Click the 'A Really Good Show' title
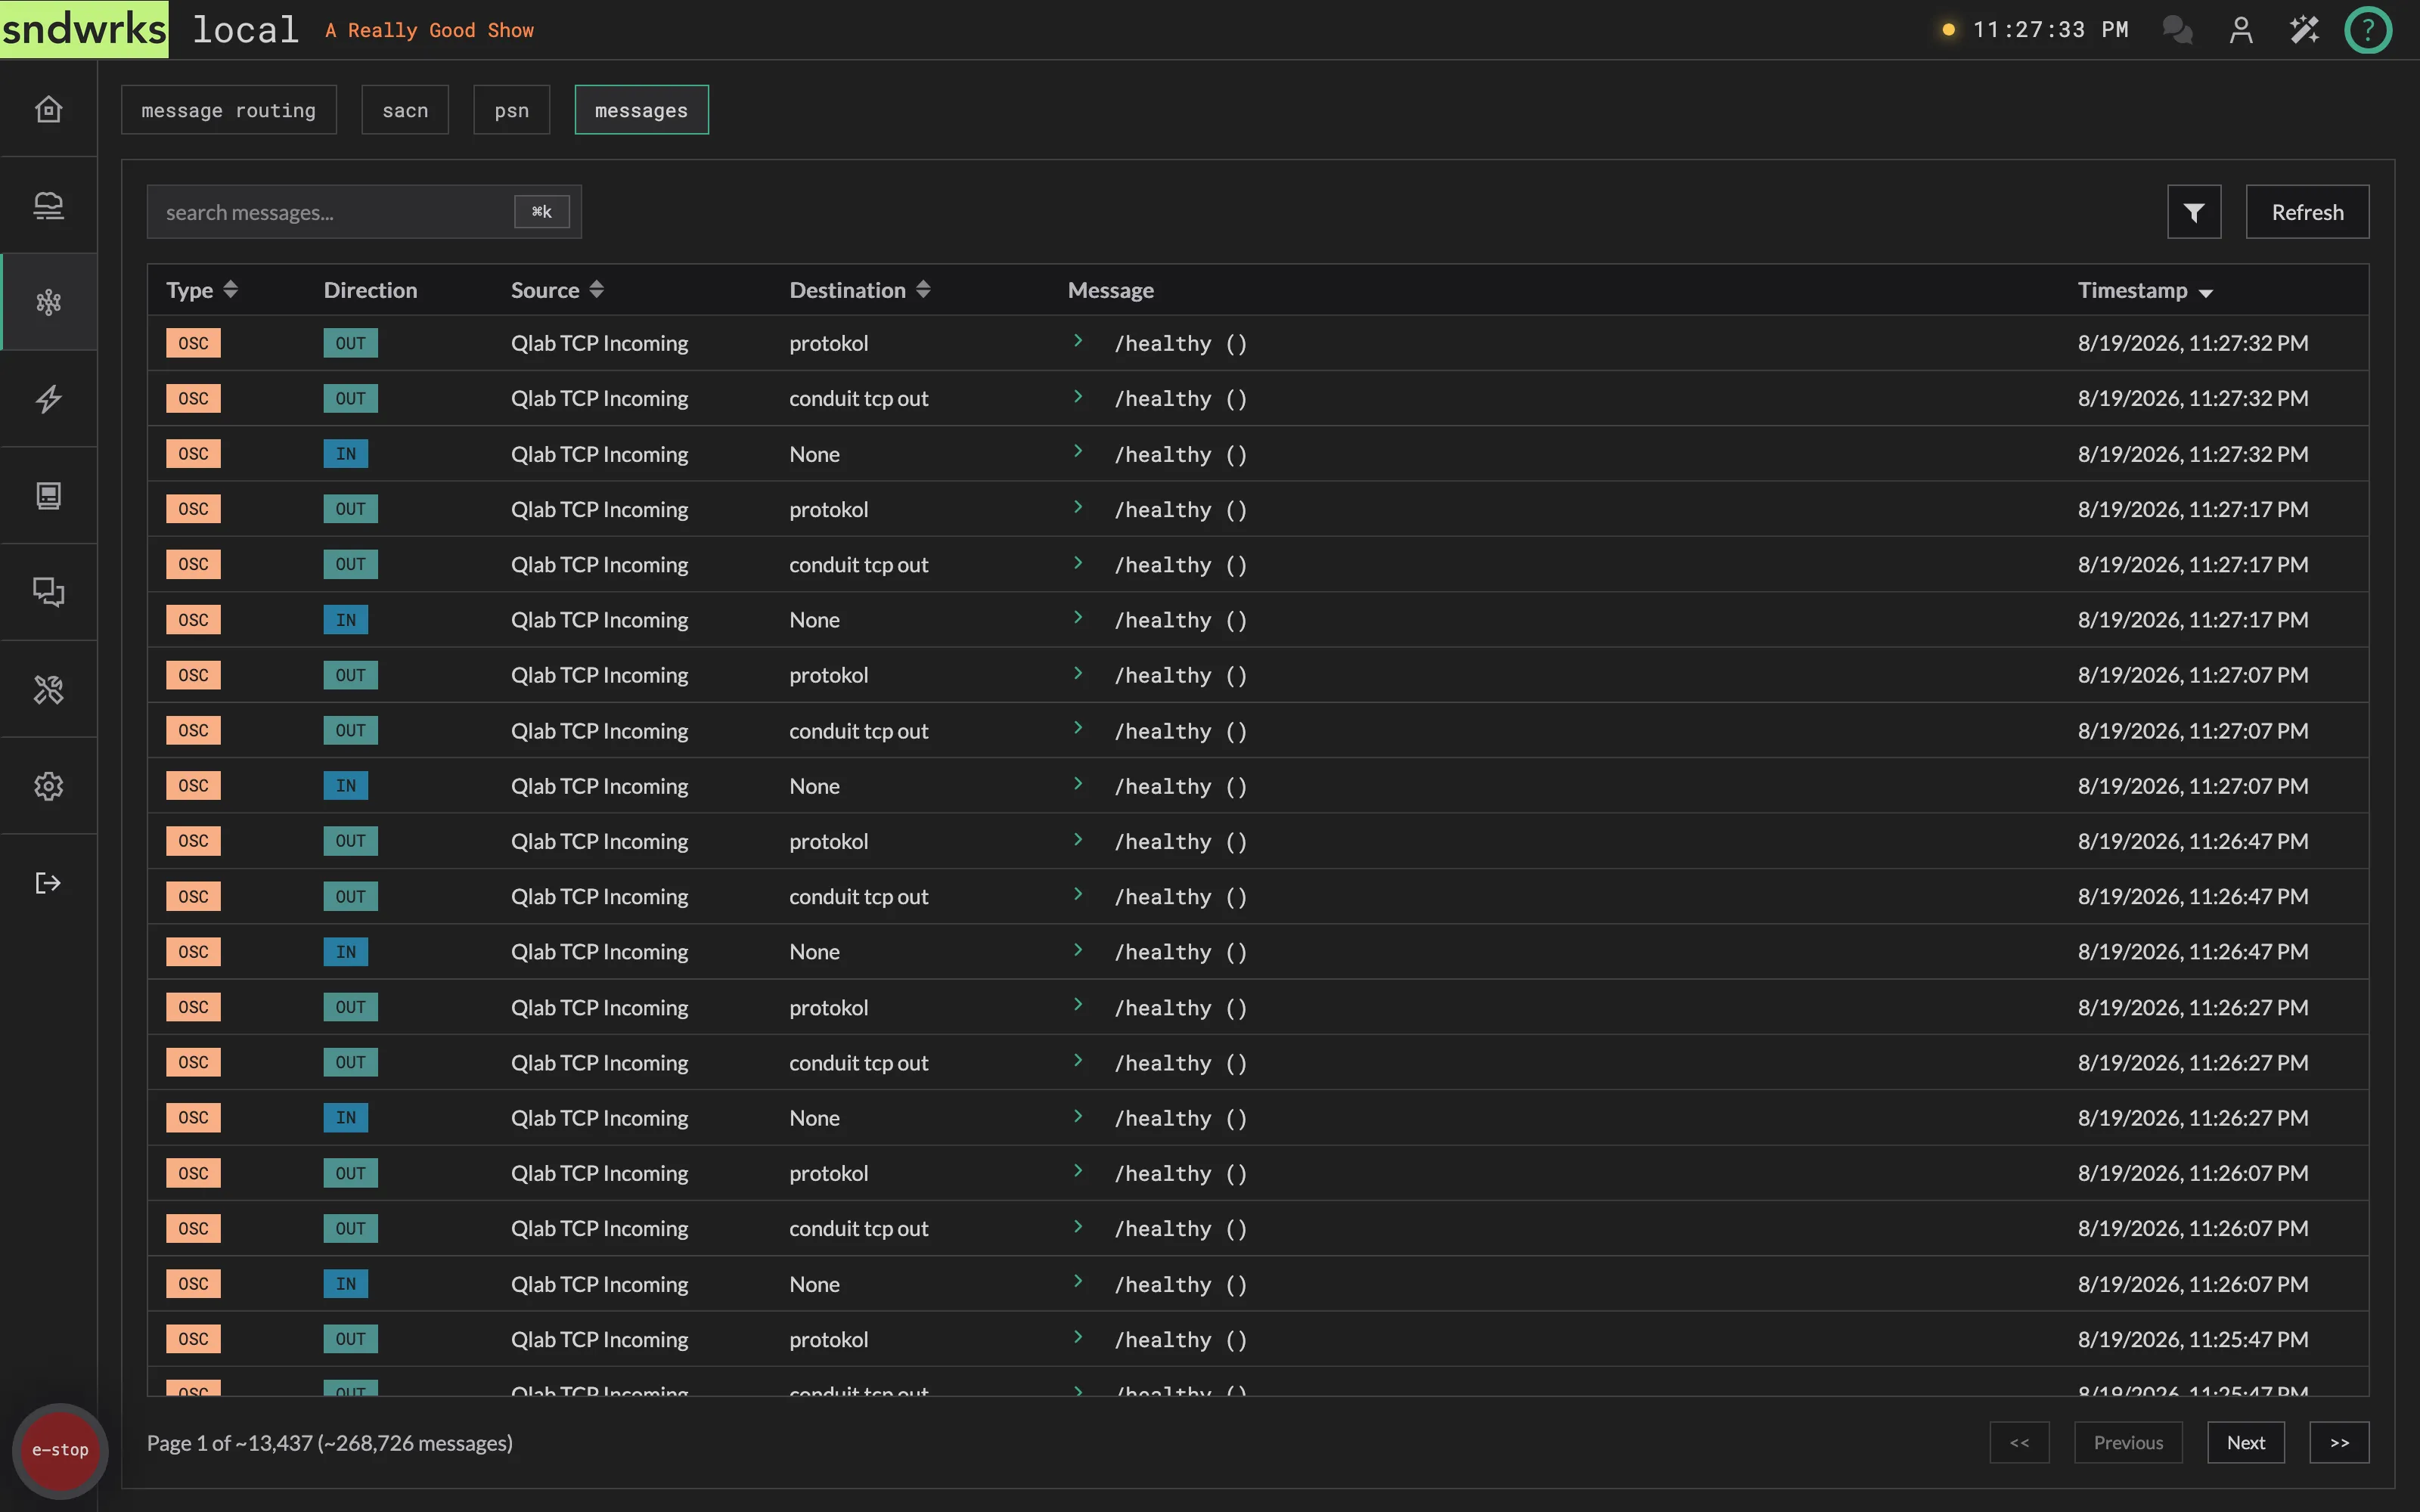Viewport: 2420px width, 1512px height. pos(429,31)
